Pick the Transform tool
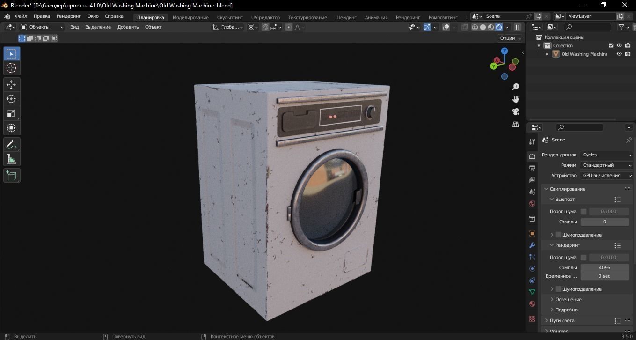The width and height of the screenshot is (636, 340). click(11, 128)
